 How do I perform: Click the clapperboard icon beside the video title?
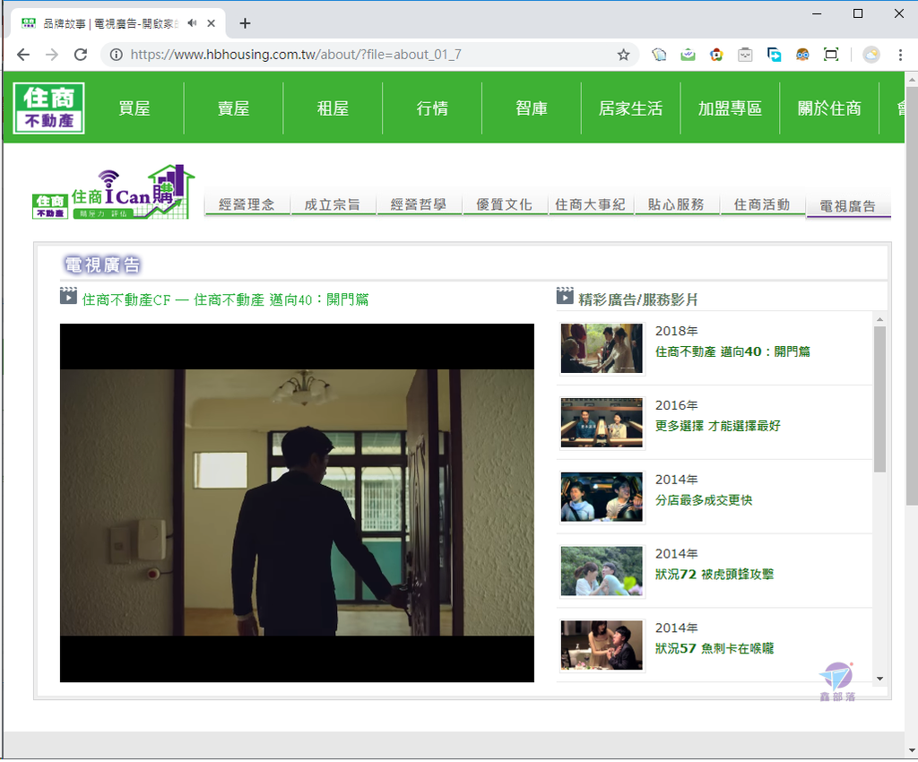(x=68, y=296)
